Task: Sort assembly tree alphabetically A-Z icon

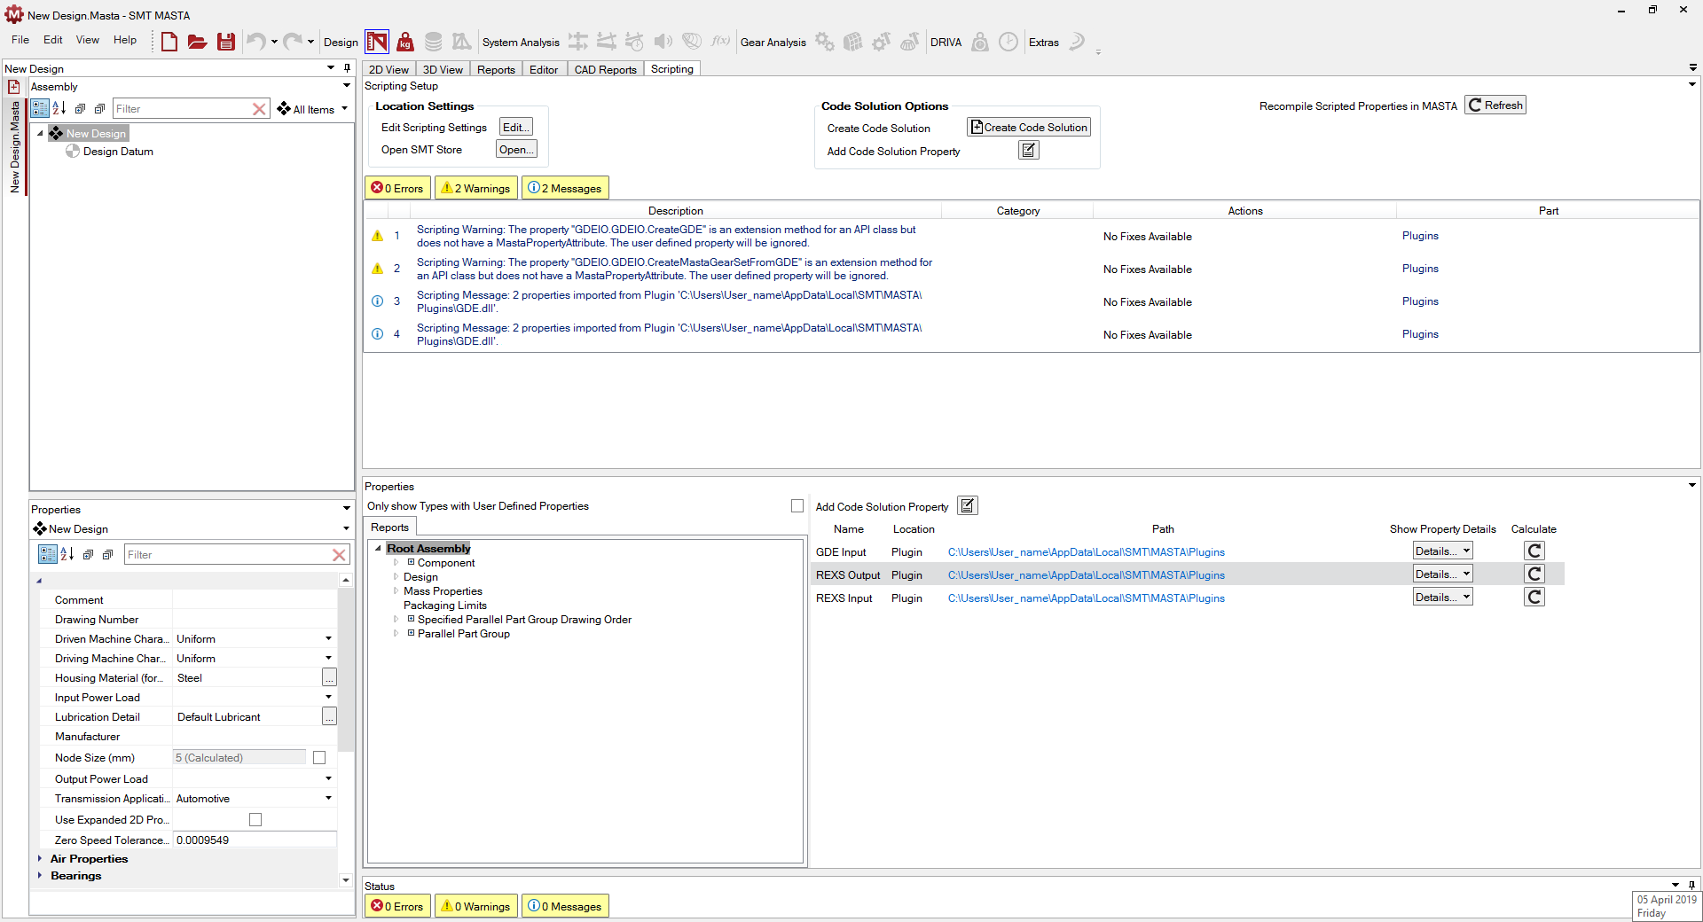Action: tap(59, 108)
